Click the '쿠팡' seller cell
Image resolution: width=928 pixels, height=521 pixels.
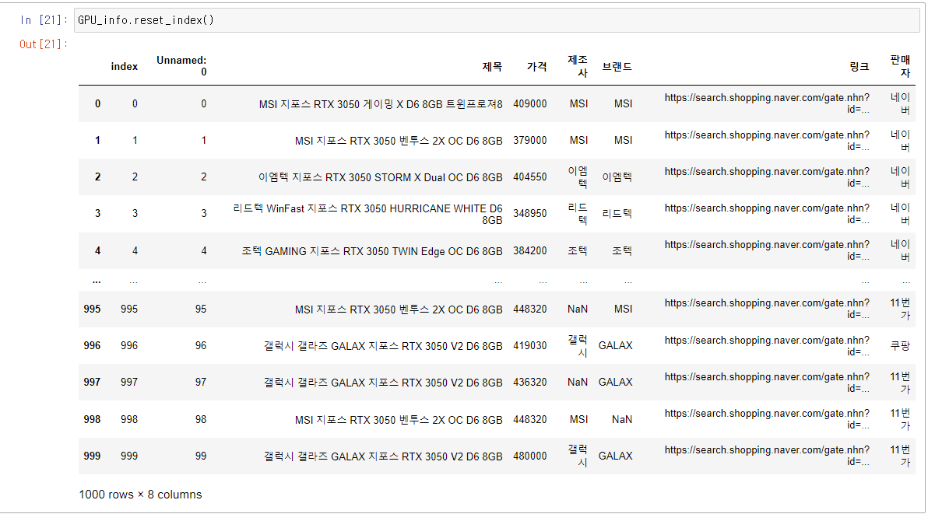[x=900, y=346]
